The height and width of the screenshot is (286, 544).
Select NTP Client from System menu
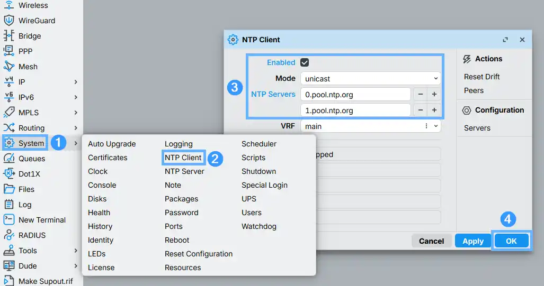pyautogui.click(x=183, y=158)
